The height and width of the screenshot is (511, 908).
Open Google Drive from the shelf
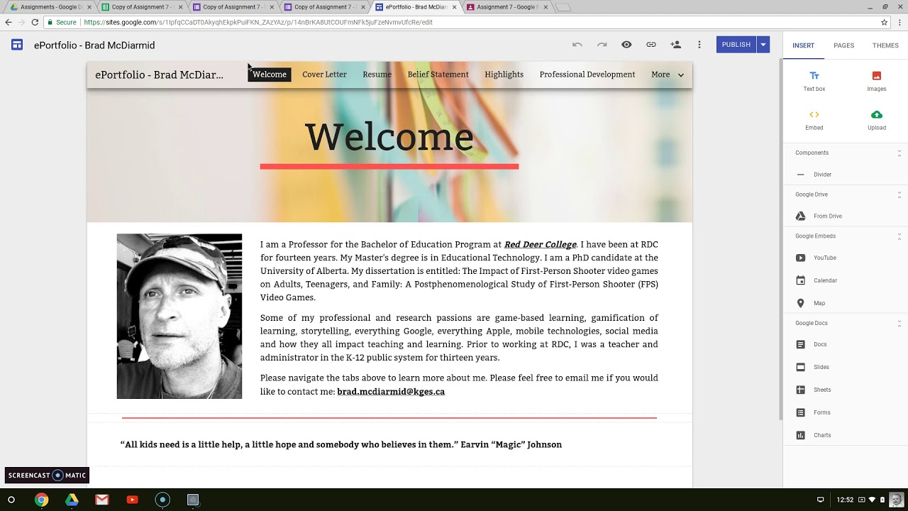(x=72, y=500)
